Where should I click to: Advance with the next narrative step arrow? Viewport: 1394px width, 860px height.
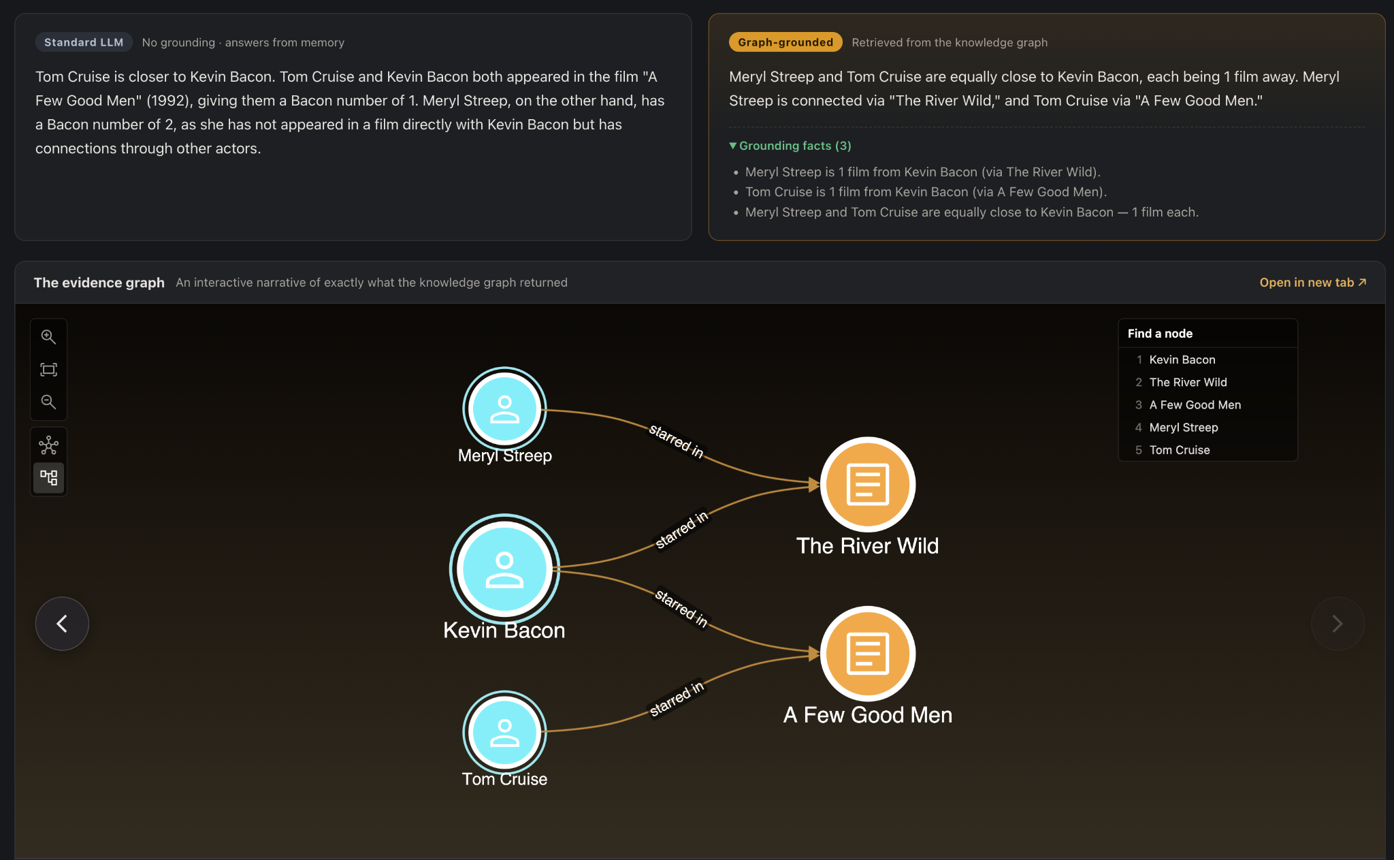coord(1338,623)
